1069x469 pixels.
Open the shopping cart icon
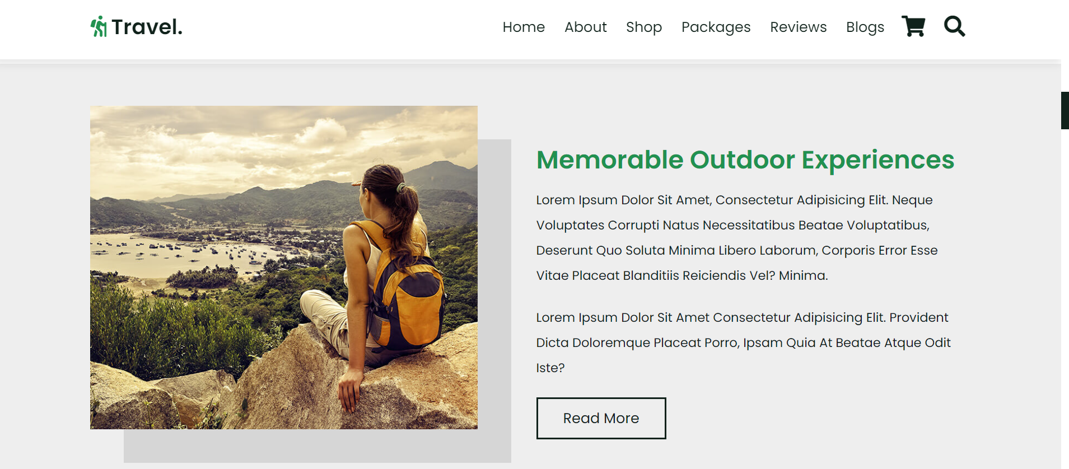click(x=914, y=26)
